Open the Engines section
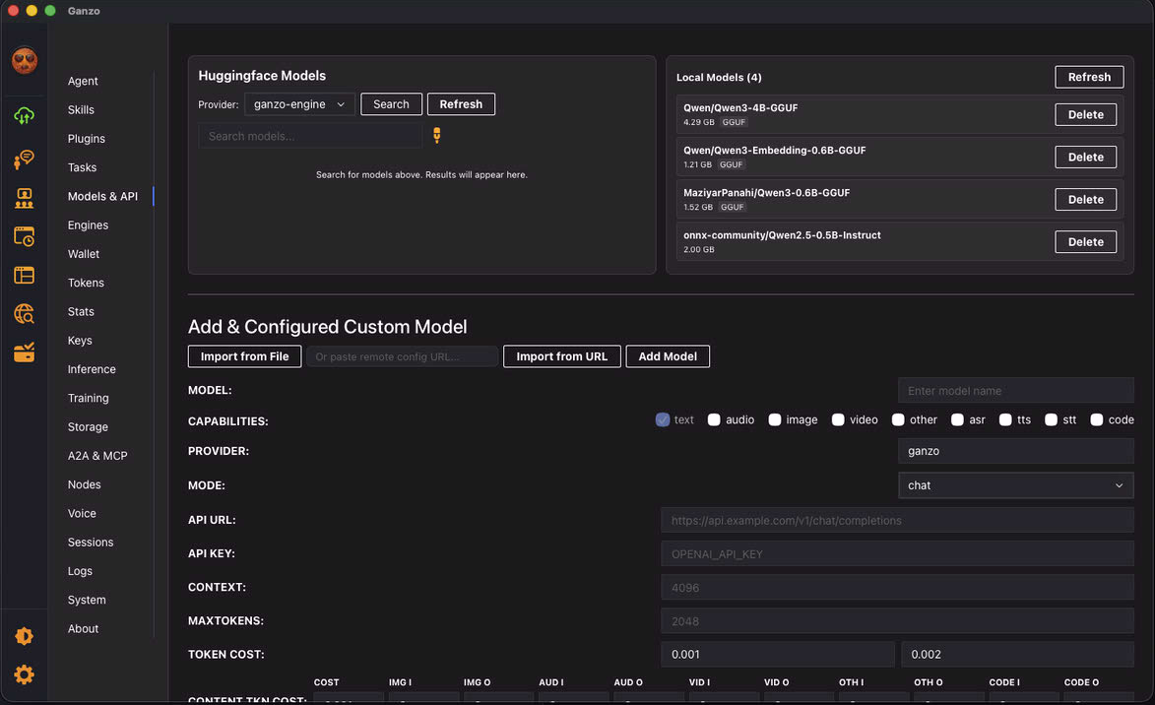Viewport: 1155px width, 705px height. tap(88, 224)
